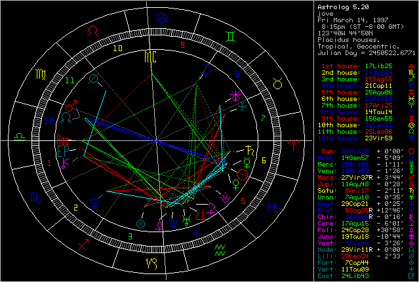The image size is (419, 282).
Task: Click the Aquarius wave glyph on the outer ring
Action: [x=220, y=250]
